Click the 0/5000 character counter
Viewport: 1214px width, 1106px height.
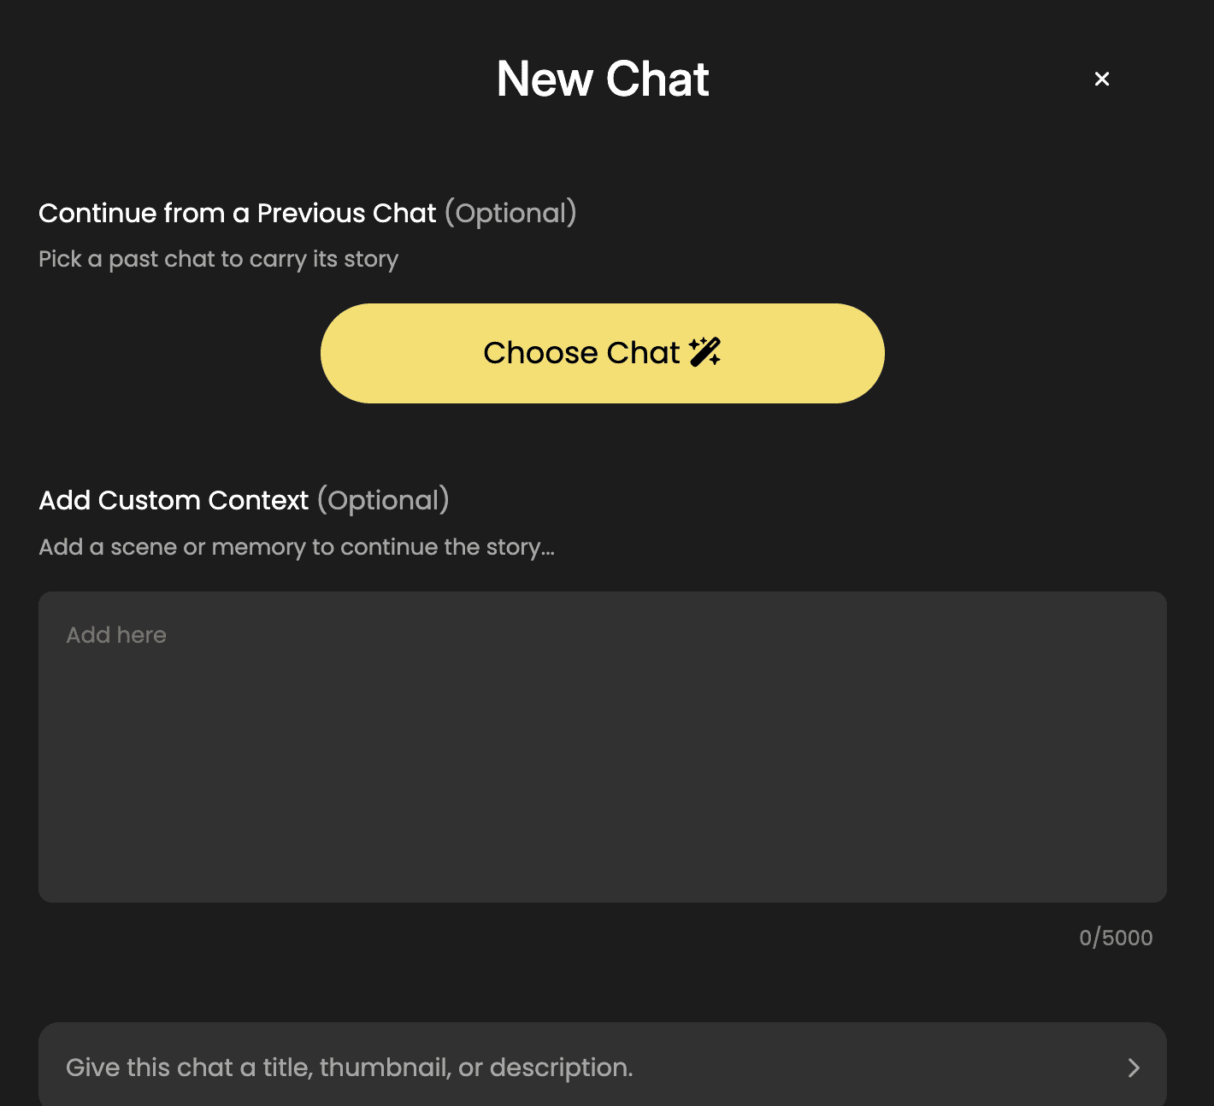(x=1116, y=938)
